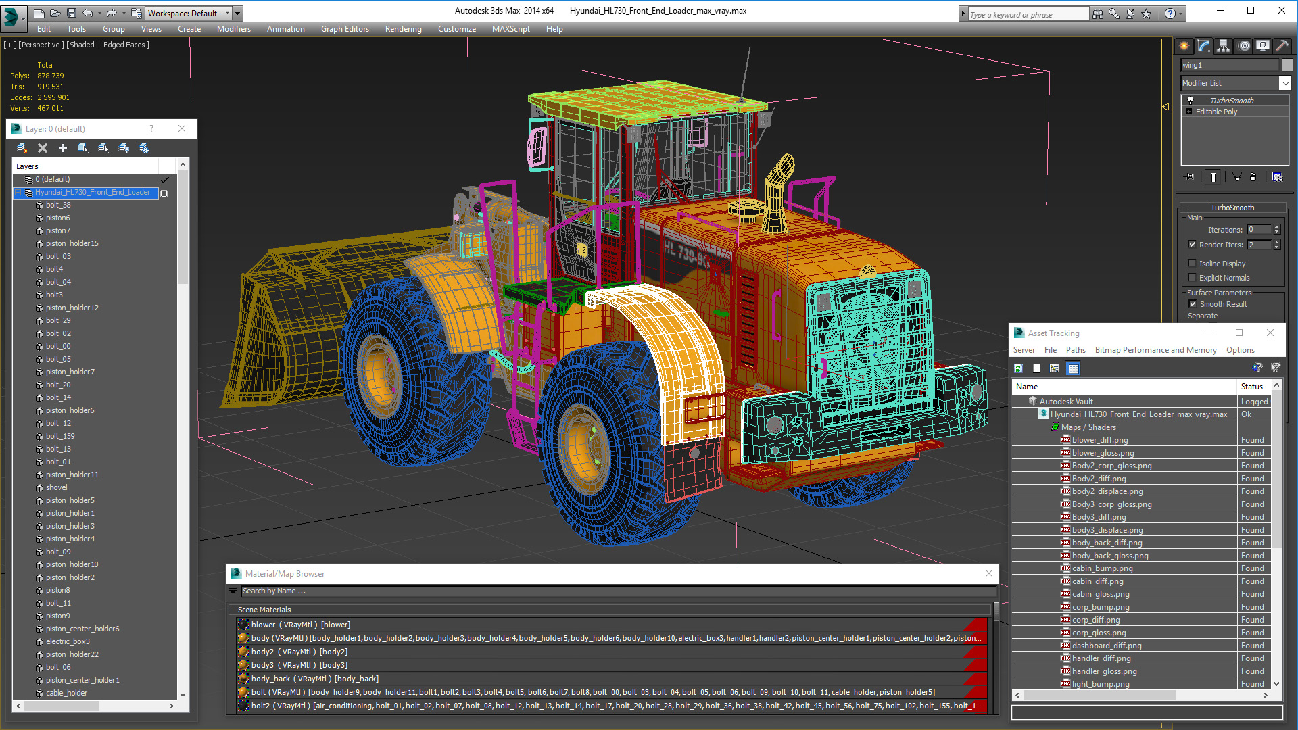Click the wing1 object color swatch

click(x=1287, y=65)
